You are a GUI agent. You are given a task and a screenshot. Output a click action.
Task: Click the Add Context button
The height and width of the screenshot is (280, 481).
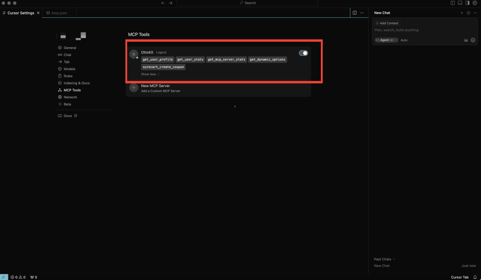pyautogui.click(x=387, y=23)
